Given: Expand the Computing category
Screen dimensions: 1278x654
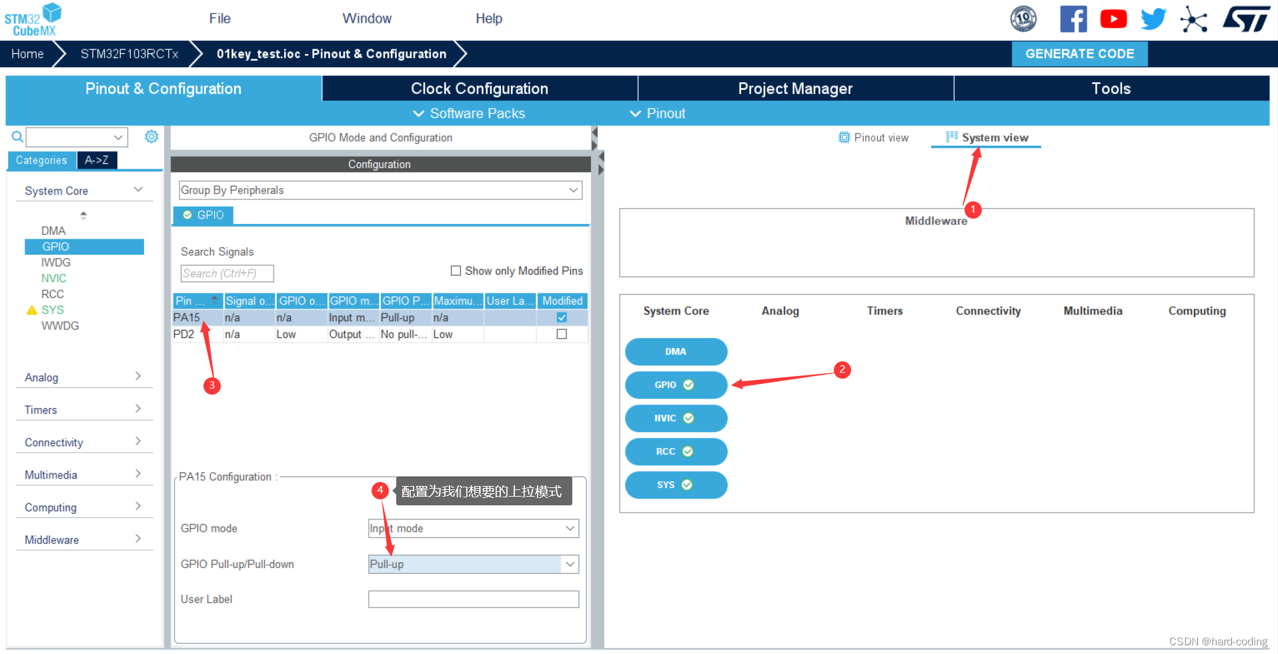Looking at the screenshot, I should coord(138,506).
